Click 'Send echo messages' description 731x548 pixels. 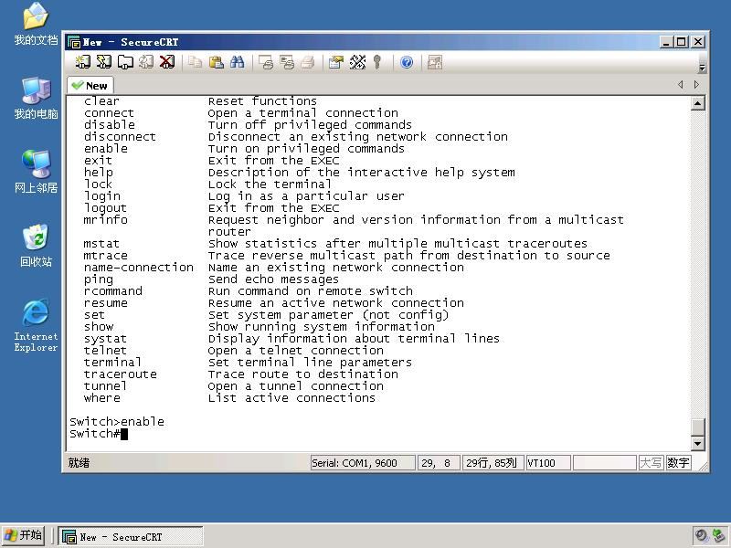(273, 279)
